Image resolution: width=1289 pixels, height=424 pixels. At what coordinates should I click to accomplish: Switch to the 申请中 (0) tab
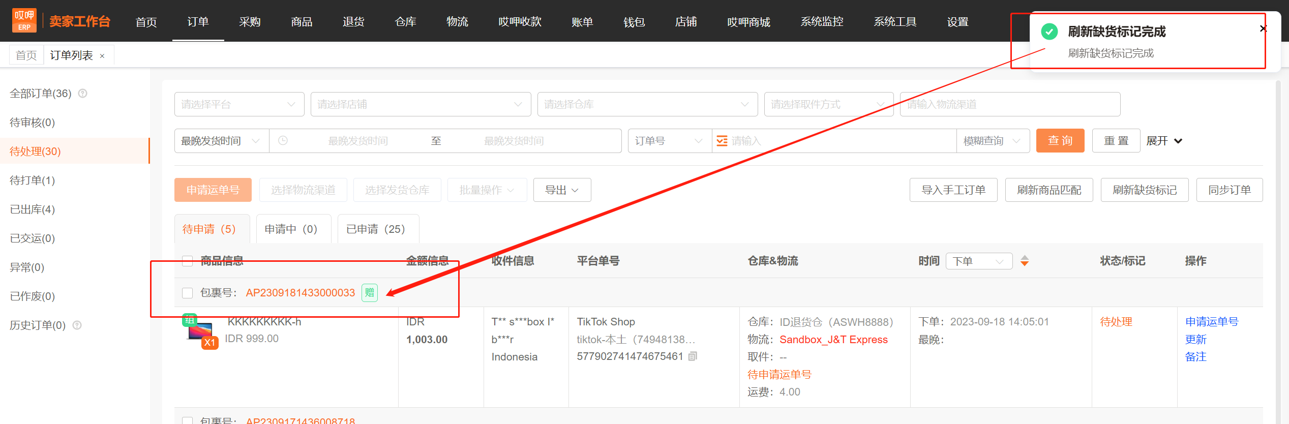(x=293, y=229)
